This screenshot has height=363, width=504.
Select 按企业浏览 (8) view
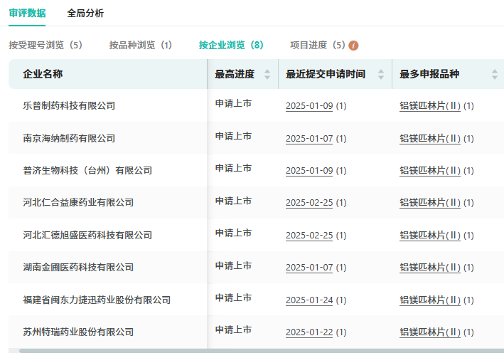(x=231, y=45)
